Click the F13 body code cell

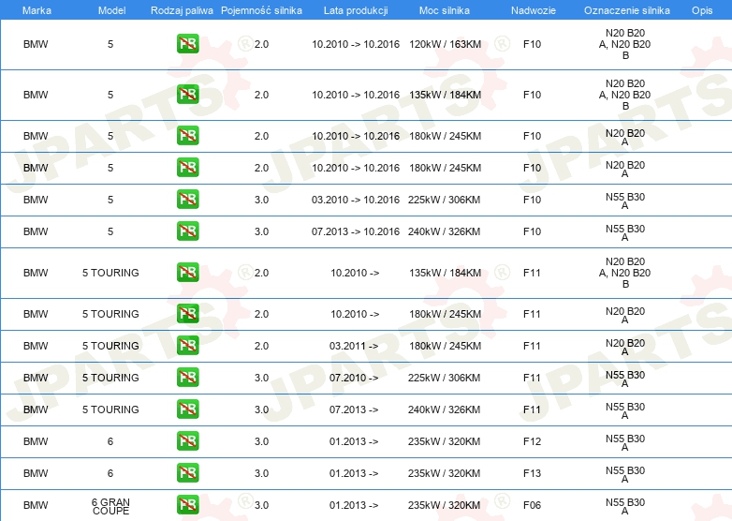(533, 473)
